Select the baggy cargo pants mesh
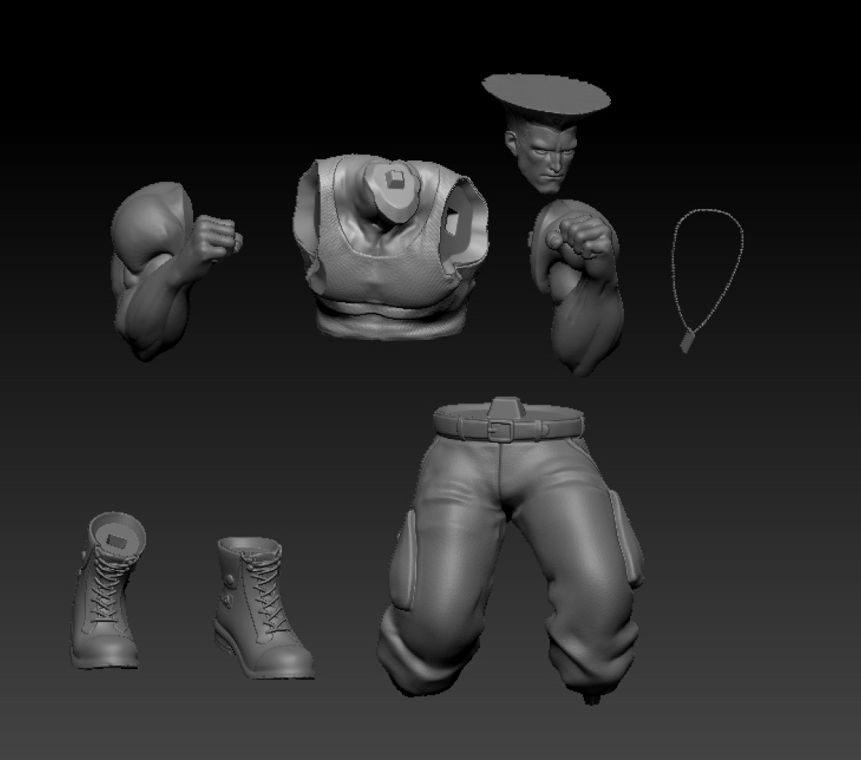The image size is (861, 760). point(510,549)
